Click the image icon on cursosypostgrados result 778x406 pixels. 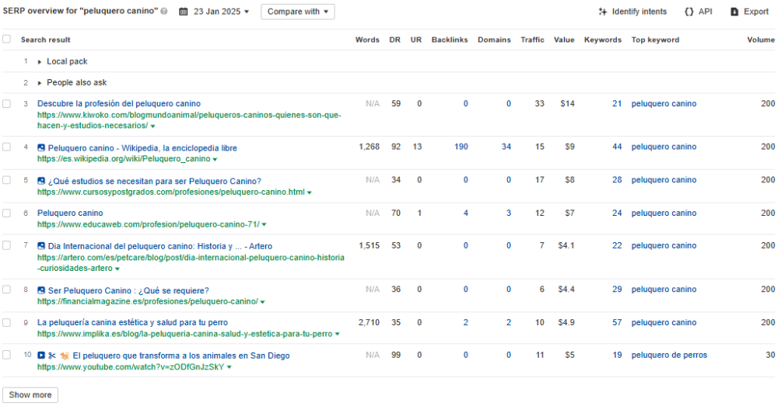tap(41, 181)
